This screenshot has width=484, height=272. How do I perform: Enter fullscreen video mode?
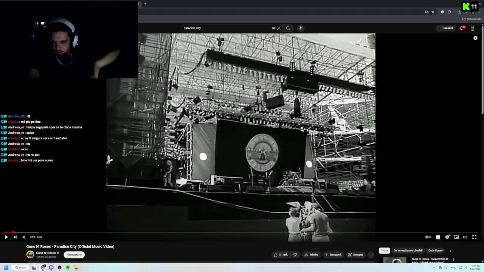[474, 237]
